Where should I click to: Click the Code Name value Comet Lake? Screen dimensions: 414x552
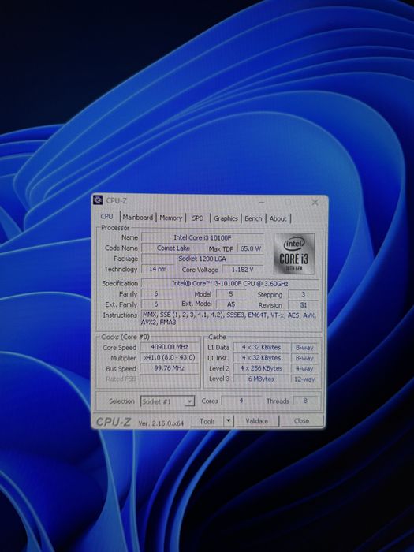(173, 248)
